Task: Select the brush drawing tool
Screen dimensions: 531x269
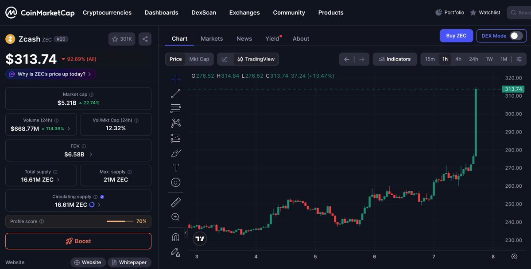Action: click(176, 153)
